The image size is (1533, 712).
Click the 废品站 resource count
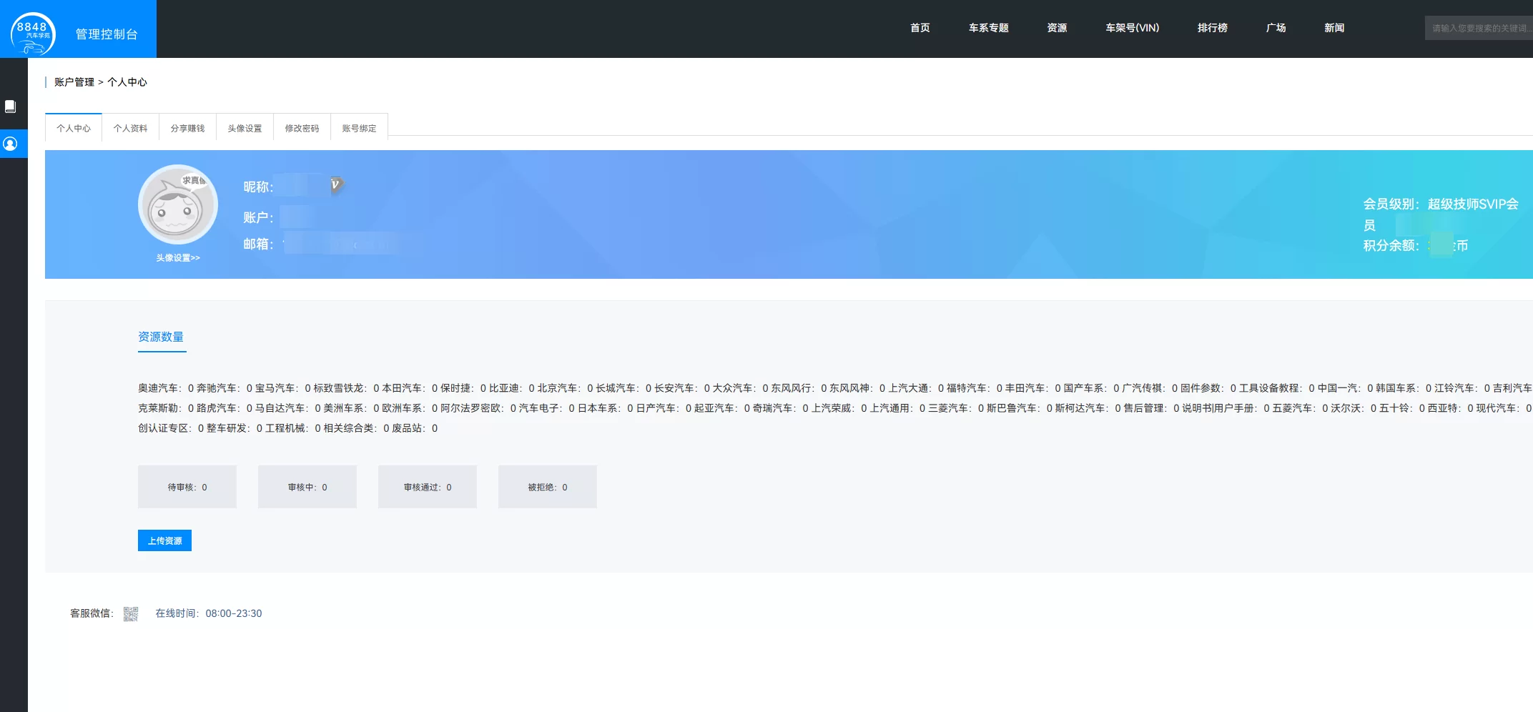(x=415, y=428)
